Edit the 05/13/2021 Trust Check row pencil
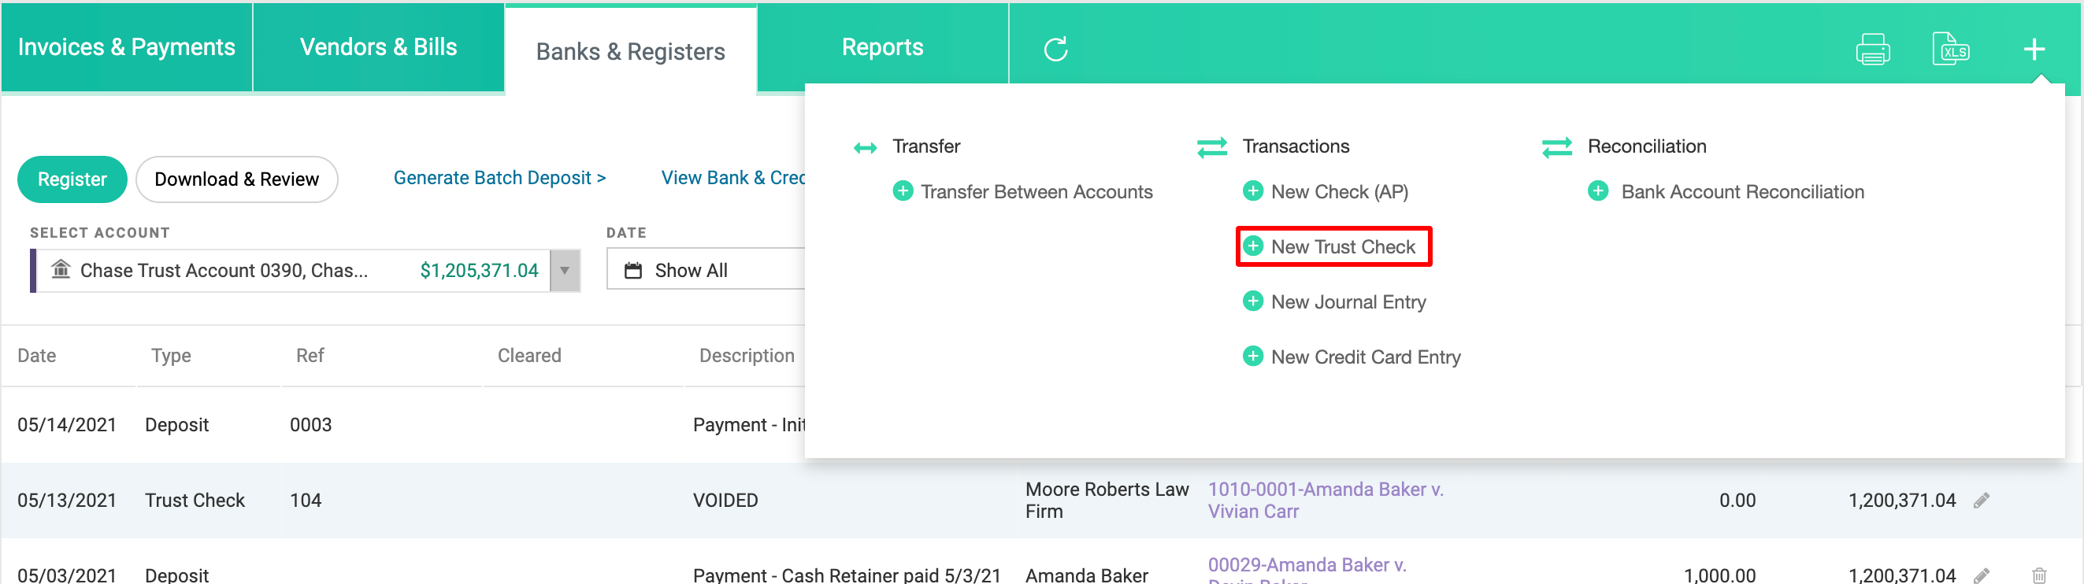 [1982, 501]
